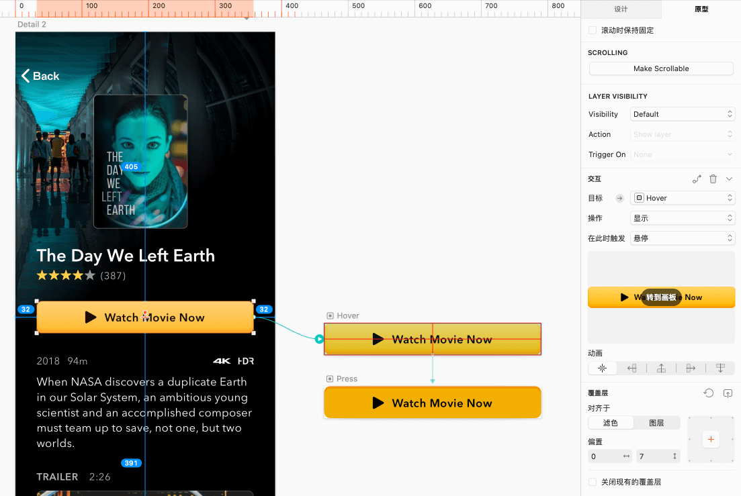This screenshot has height=496, width=741.
Task: Collapse the 交互 section with chevron
Action: coord(729,179)
